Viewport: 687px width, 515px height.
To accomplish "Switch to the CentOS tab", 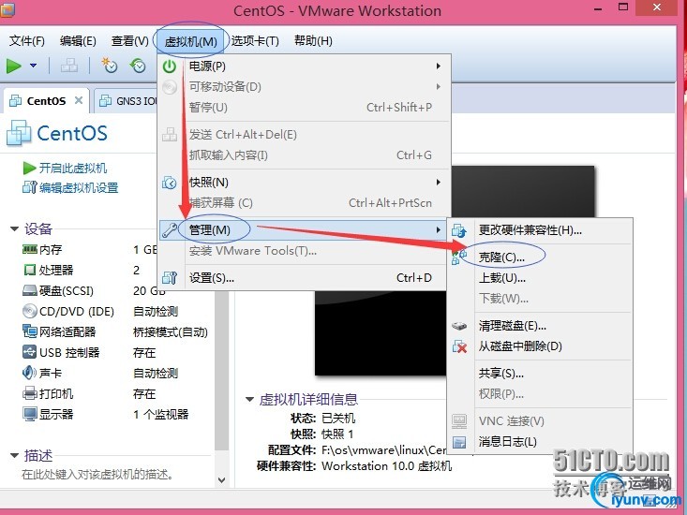I will pos(46,101).
